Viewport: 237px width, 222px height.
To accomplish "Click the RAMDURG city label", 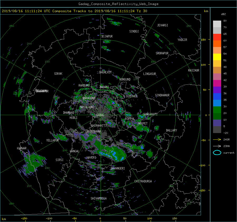I will (x=84, y=86).
